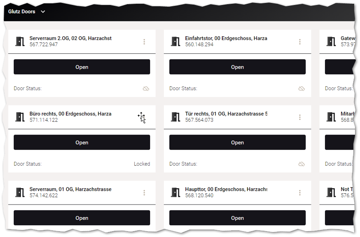Viewport: 360px width, 237px height.
Task: Click the door icon for Haupttor
Action: click(176, 192)
